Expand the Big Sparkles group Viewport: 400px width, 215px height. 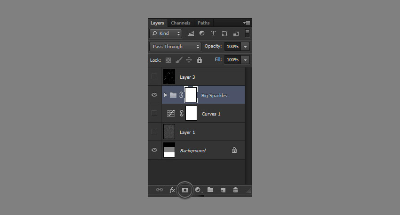(x=165, y=95)
